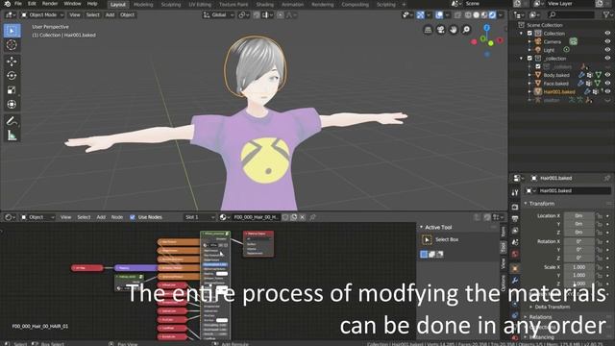Toggle camera view icon in viewport
This screenshot has width=615, height=346.
point(440,30)
